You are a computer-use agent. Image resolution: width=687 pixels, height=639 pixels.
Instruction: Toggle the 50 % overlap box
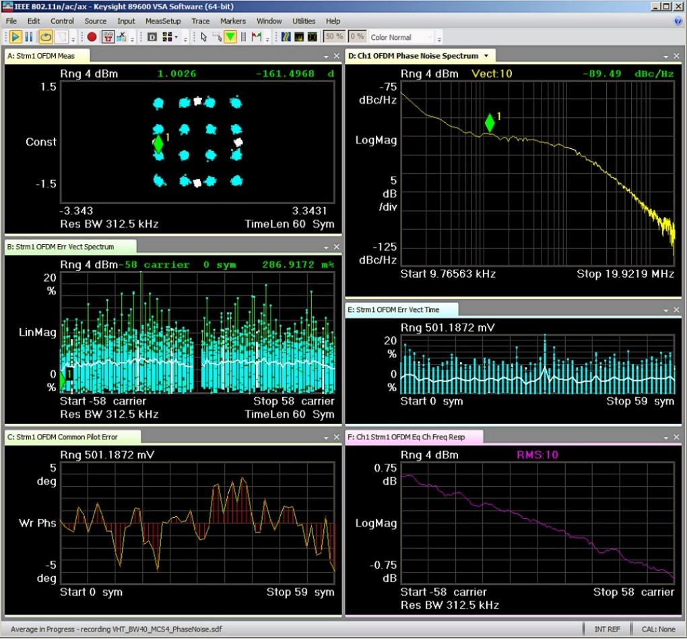click(335, 36)
